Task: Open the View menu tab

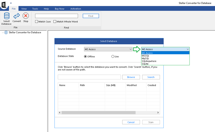Action: [x=24, y=9]
